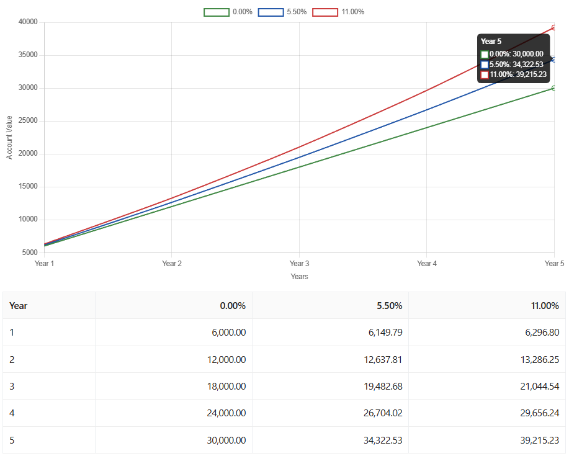Click the "Year" table column header
569x456 pixels.
pyautogui.click(x=19, y=306)
